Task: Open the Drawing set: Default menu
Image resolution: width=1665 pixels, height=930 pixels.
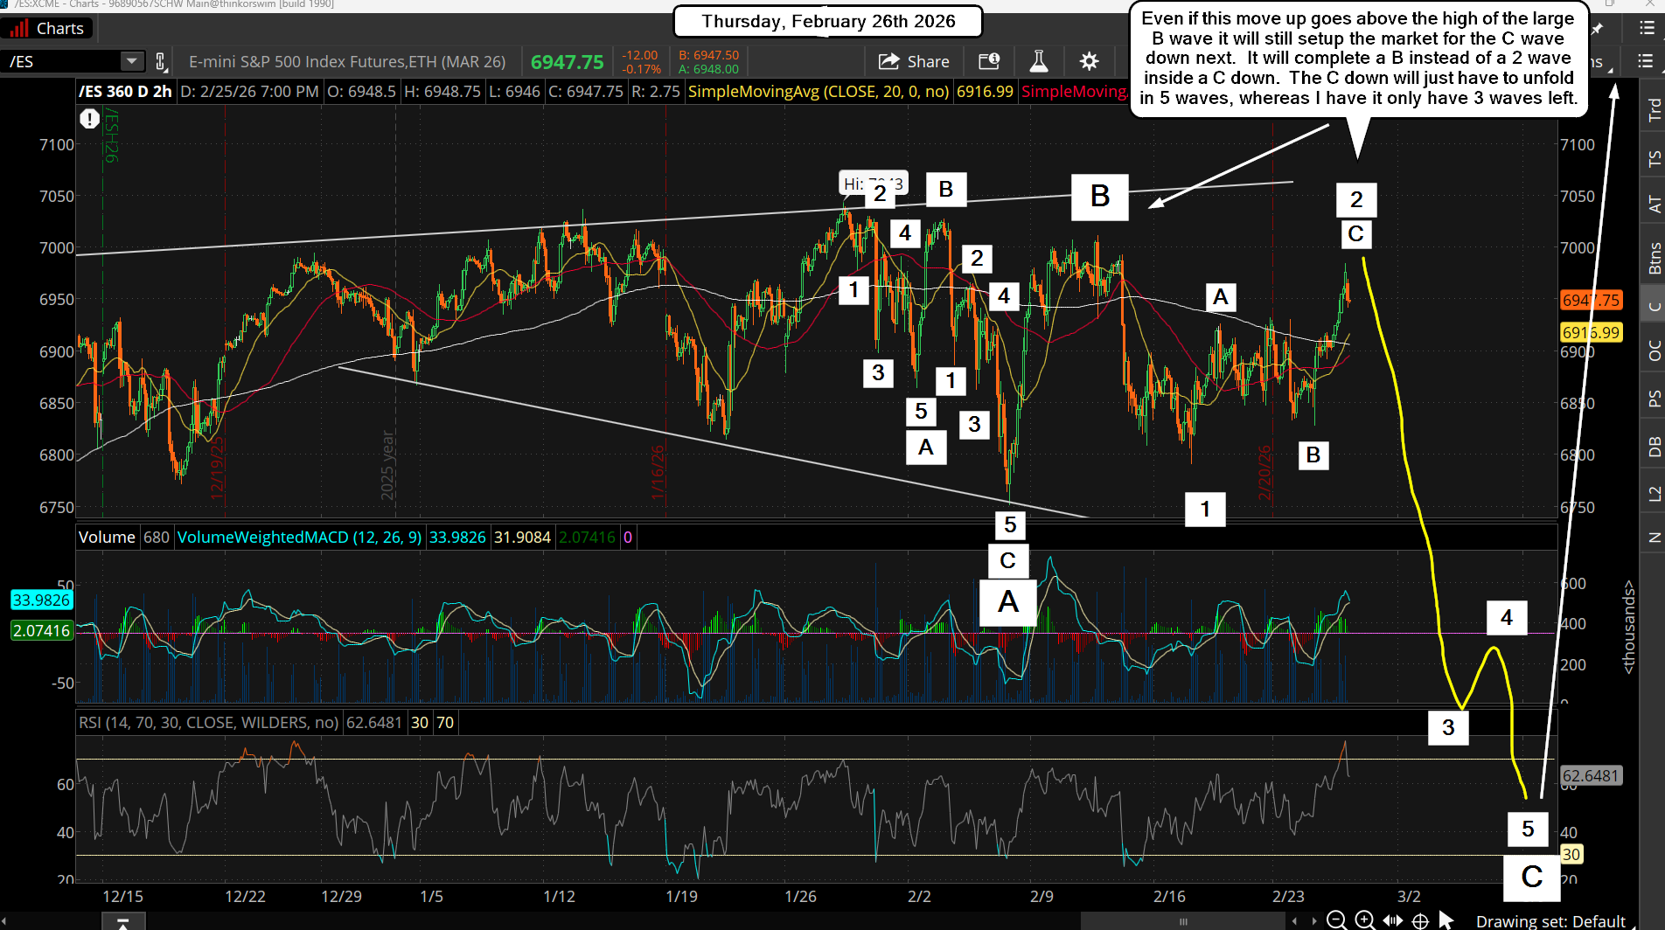Action: 1550,921
